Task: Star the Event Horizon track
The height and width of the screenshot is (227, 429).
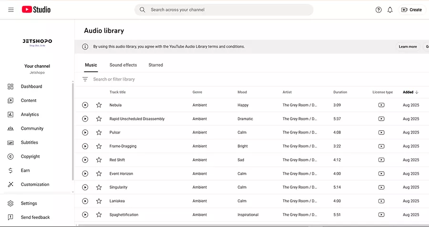Action: point(99,174)
